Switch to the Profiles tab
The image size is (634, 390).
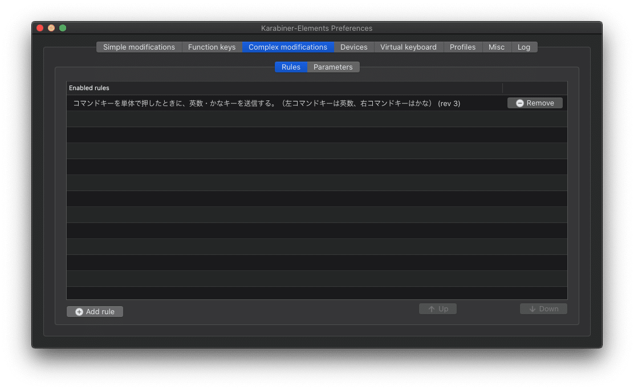click(462, 47)
